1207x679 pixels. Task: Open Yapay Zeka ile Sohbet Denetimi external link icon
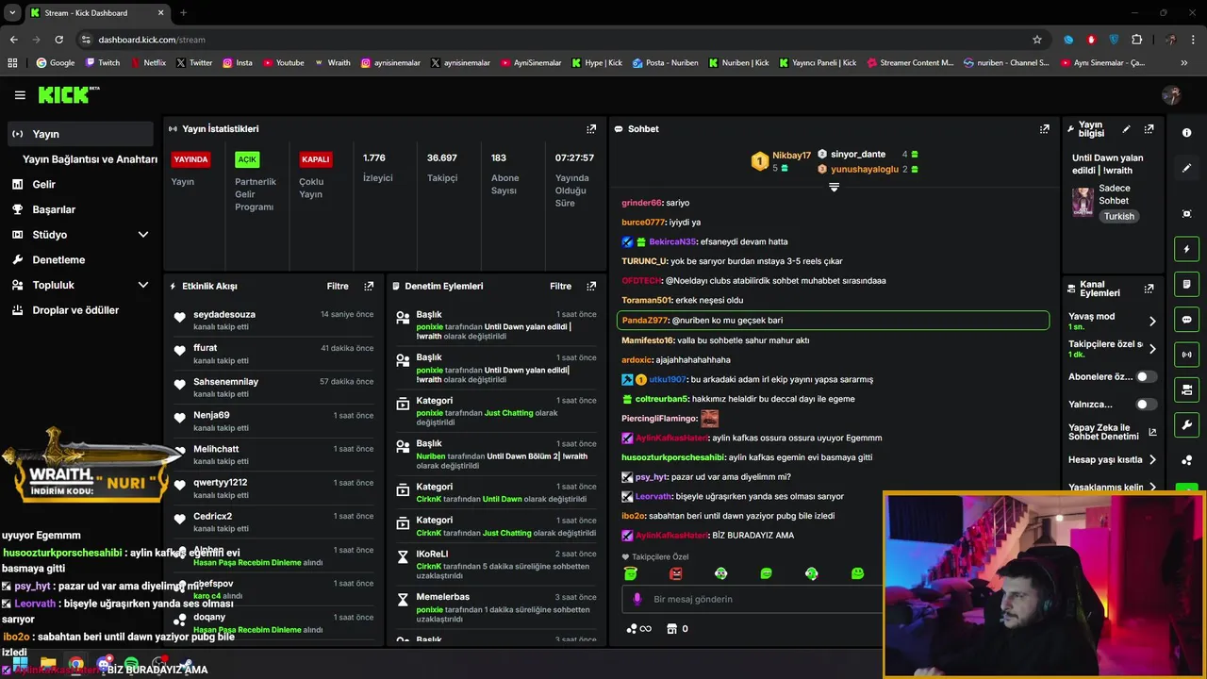tap(1152, 433)
